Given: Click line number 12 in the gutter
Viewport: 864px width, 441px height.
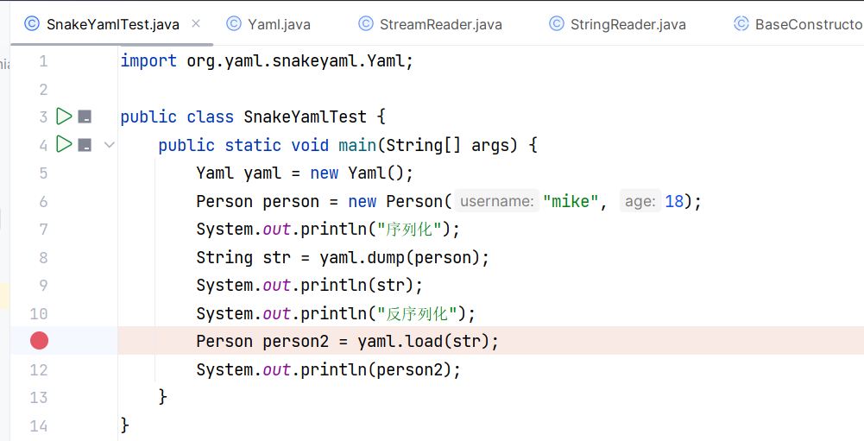Looking at the screenshot, I should (39, 369).
